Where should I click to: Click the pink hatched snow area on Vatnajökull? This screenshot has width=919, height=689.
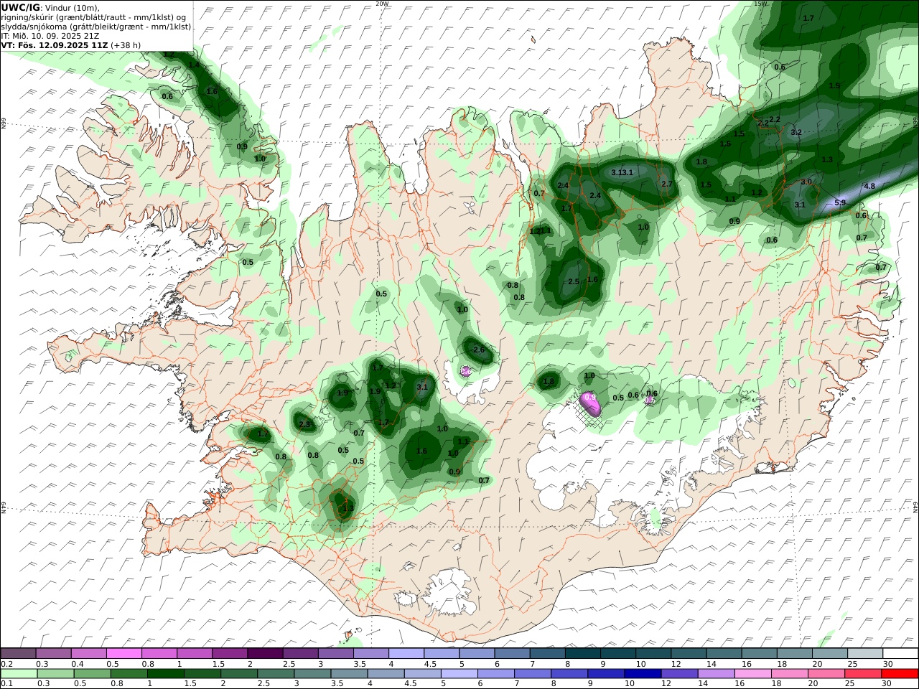coord(591,406)
